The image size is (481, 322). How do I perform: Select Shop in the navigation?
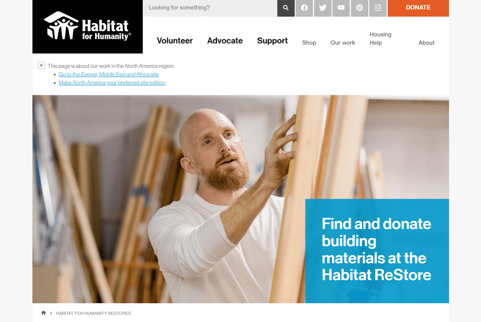click(309, 42)
